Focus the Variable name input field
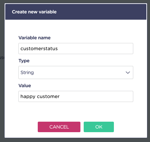The image size is (150, 142). (x=76, y=49)
